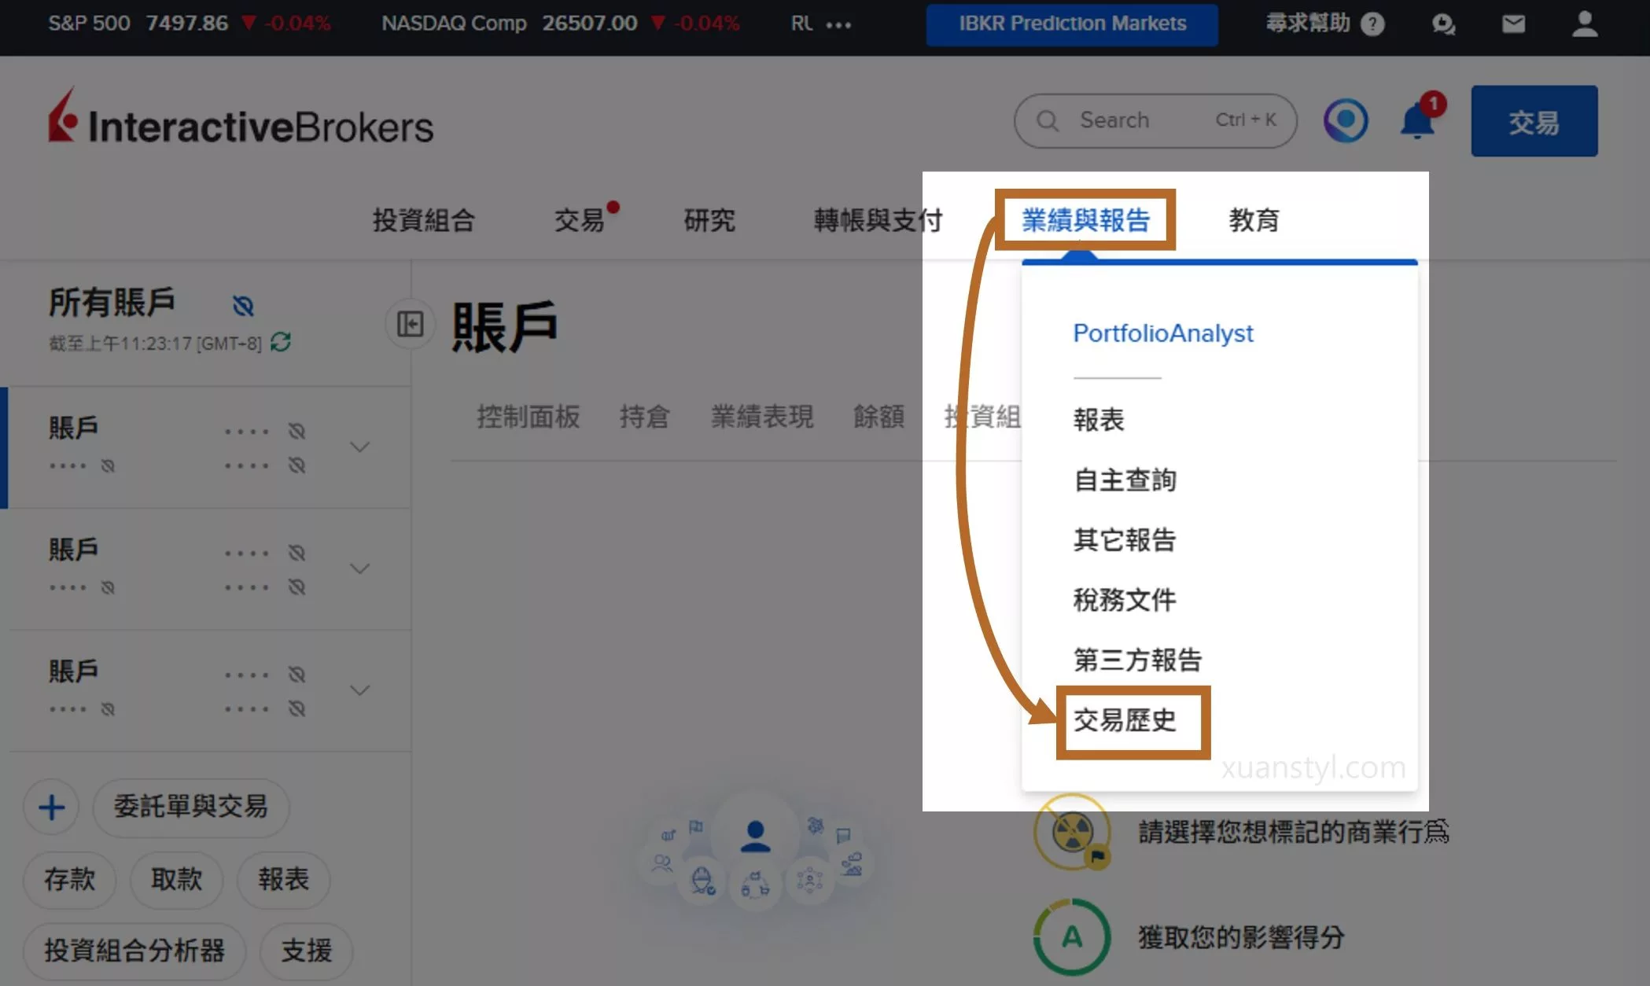
Task: Toggle privacy mode next to 所有賬戶
Action: [x=244, y=306]
